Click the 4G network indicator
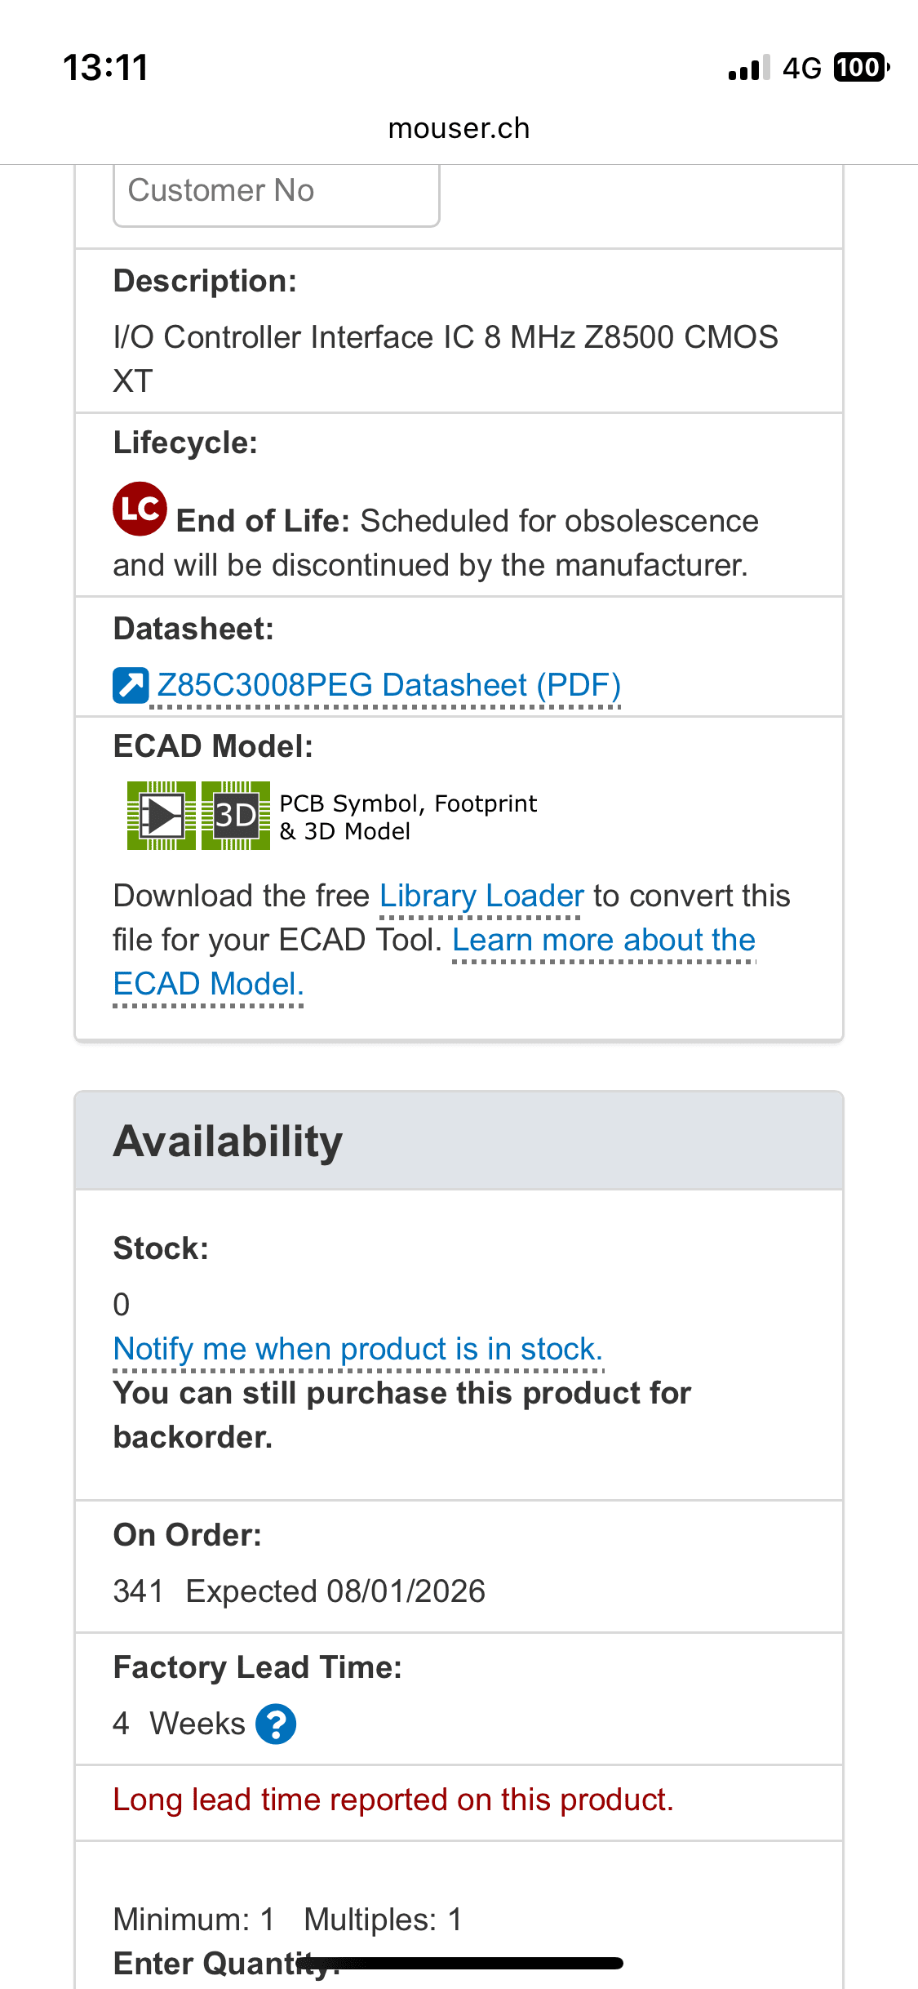This screenshot has height=1989, width=918. pyautogui.click(x=802, y=68)
